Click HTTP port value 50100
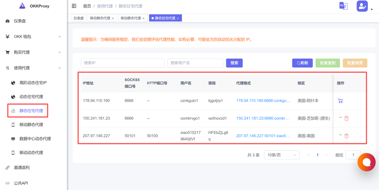 [x=152, y=136]
